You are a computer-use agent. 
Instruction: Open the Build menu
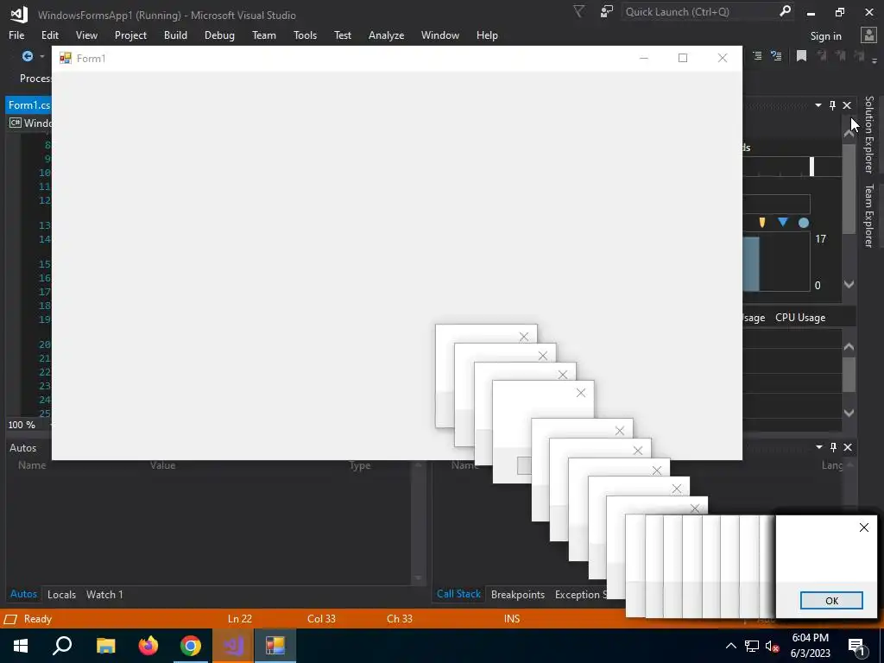coord(175,35)
